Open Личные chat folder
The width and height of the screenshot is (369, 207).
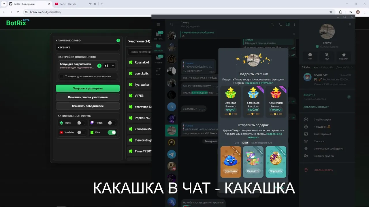(158, 48)
